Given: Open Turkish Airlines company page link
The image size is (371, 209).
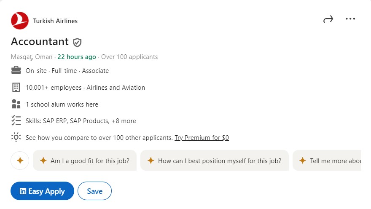Looking at the screenshot, I should coord(55,21).
